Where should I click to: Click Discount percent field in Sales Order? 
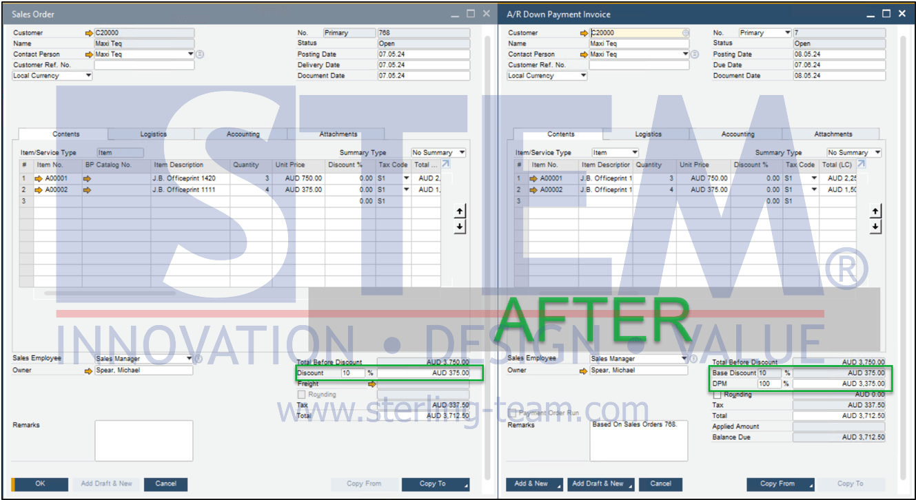(x=354, y=373)
